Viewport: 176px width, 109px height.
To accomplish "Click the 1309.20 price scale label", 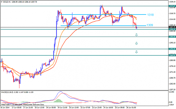I will tap(172, 25).
